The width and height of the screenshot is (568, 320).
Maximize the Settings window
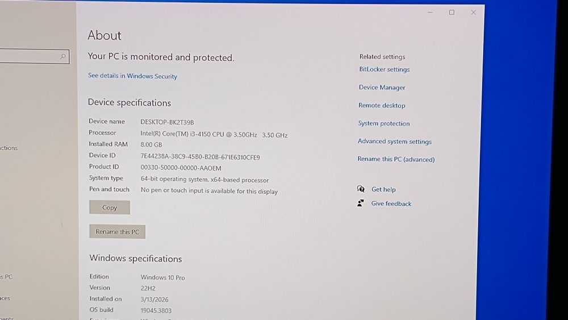pos(452,13)
